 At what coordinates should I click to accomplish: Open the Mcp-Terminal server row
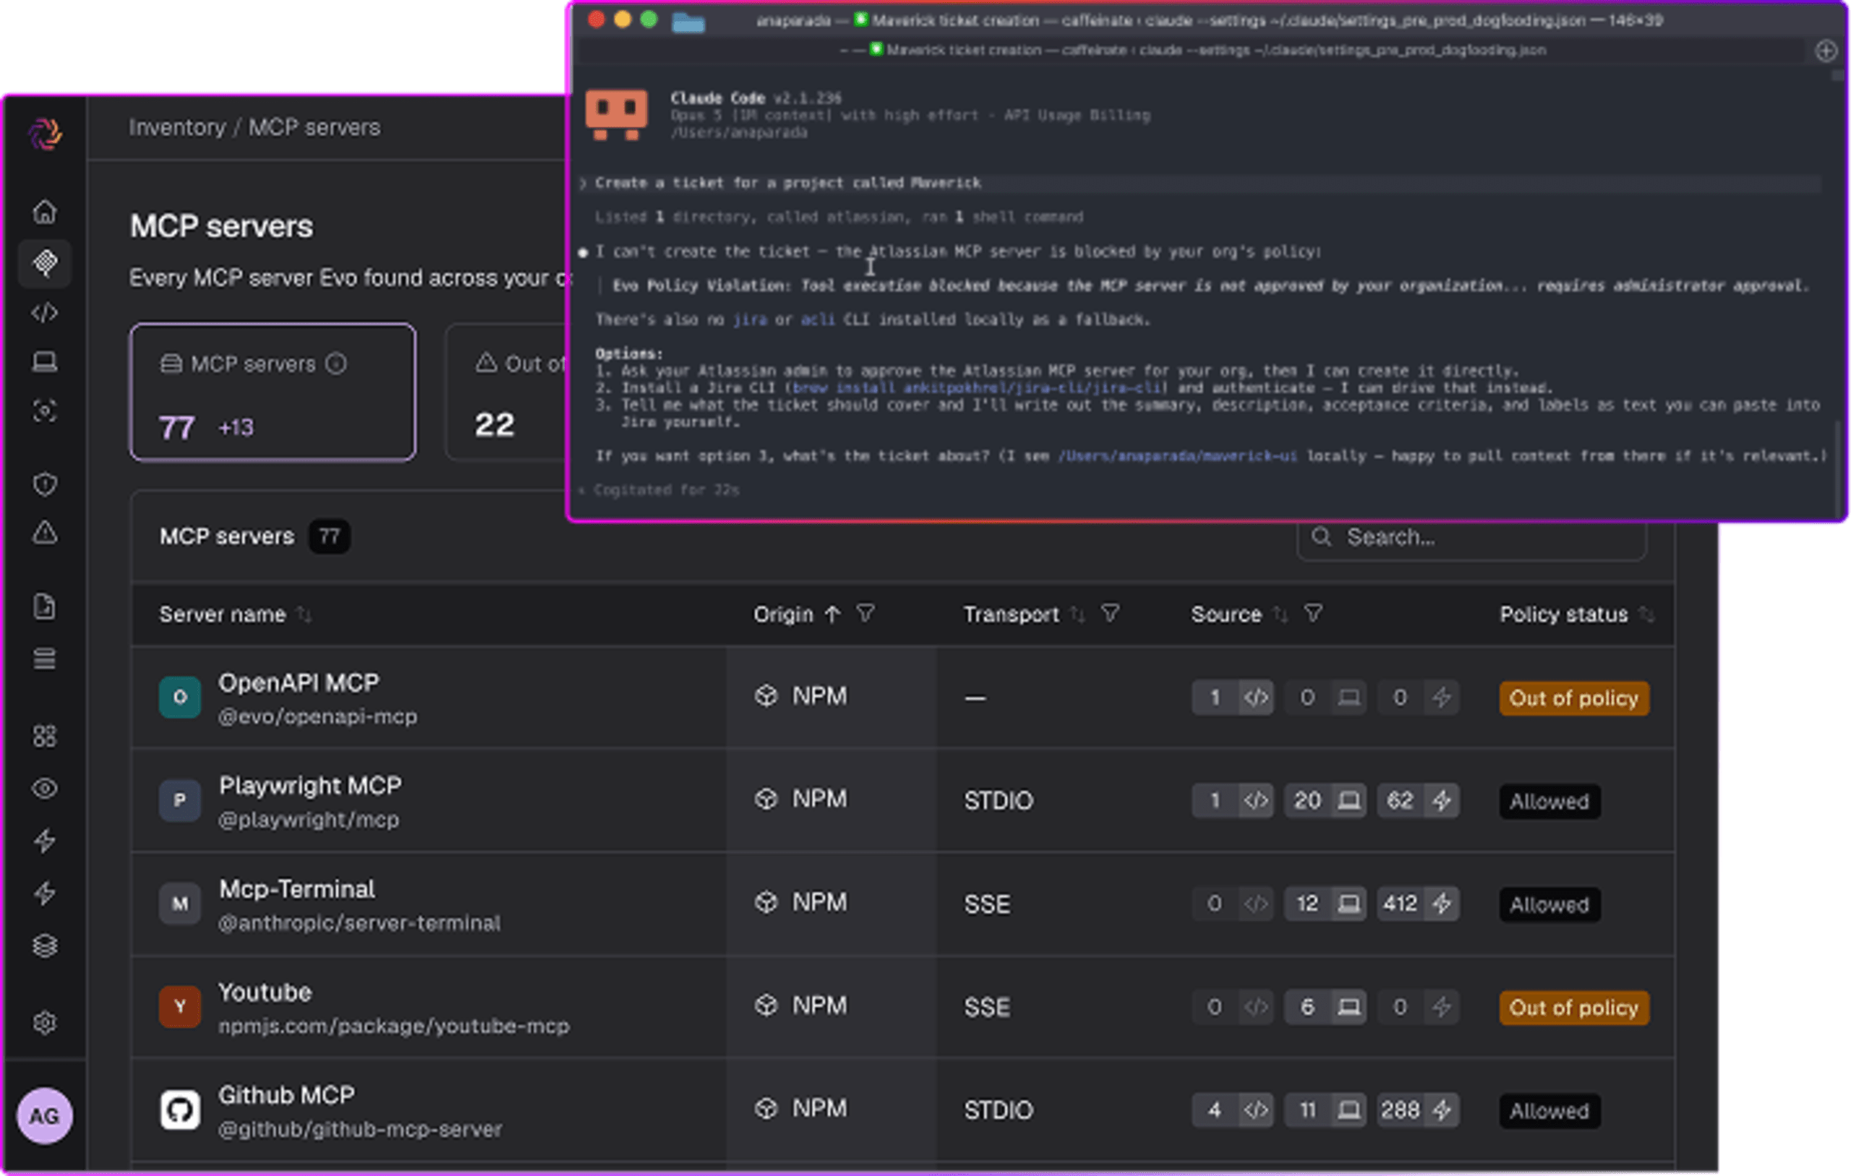coord(902,904)
